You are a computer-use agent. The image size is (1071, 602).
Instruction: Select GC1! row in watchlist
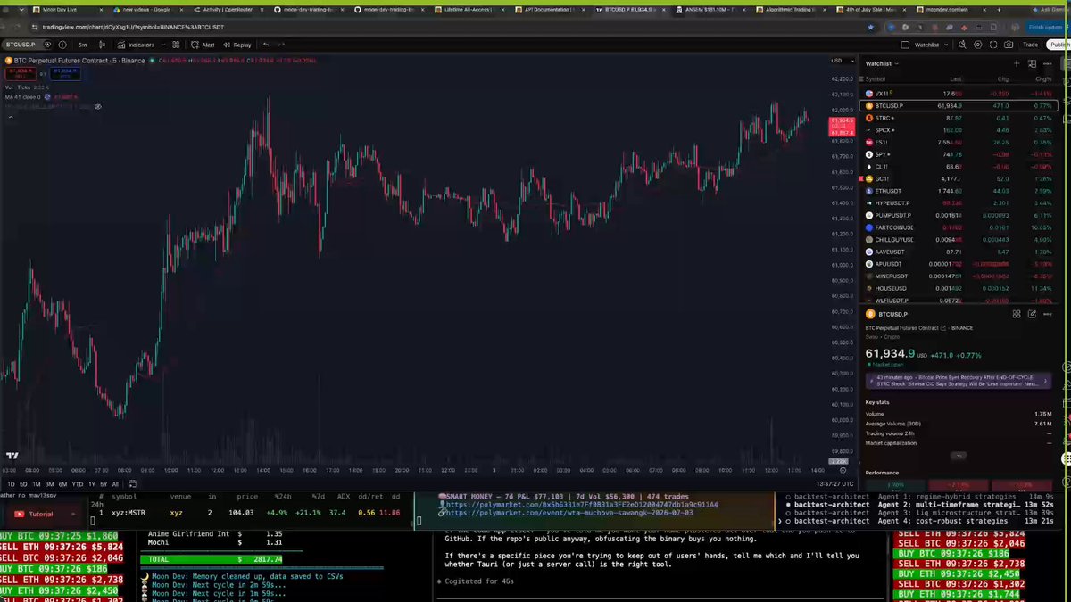click(959, 178)
